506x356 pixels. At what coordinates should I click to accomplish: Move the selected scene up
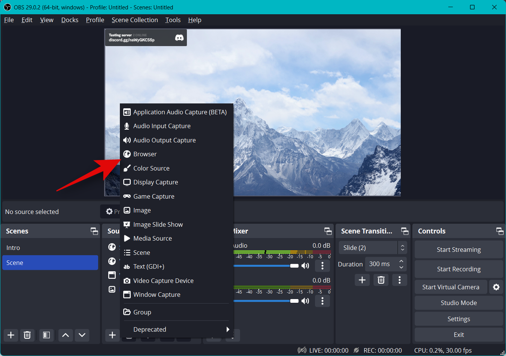(66, 335)
